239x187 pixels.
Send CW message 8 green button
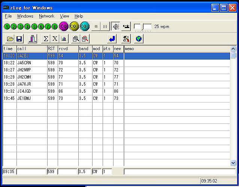(x=55, y=27)
